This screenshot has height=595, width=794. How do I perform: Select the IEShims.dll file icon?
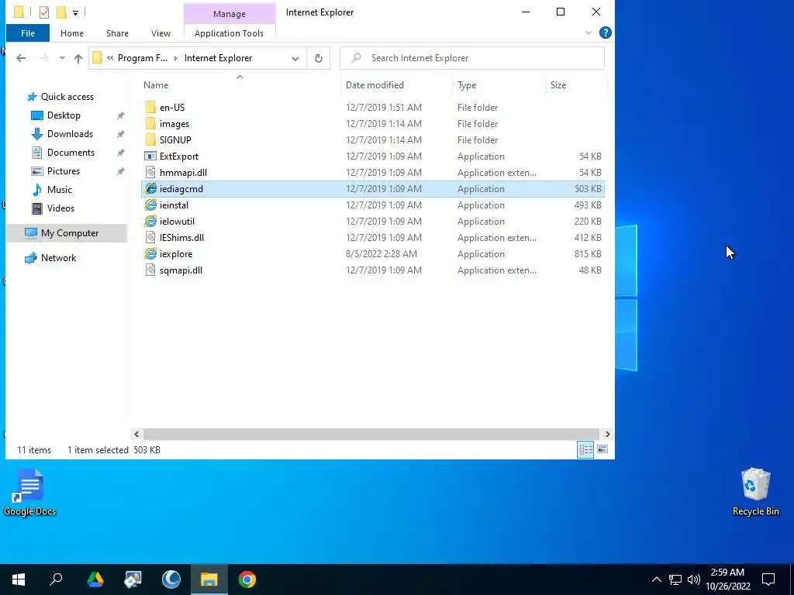point(150,237)
